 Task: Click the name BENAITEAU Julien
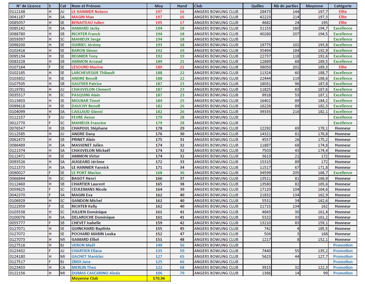click(88, 23)
